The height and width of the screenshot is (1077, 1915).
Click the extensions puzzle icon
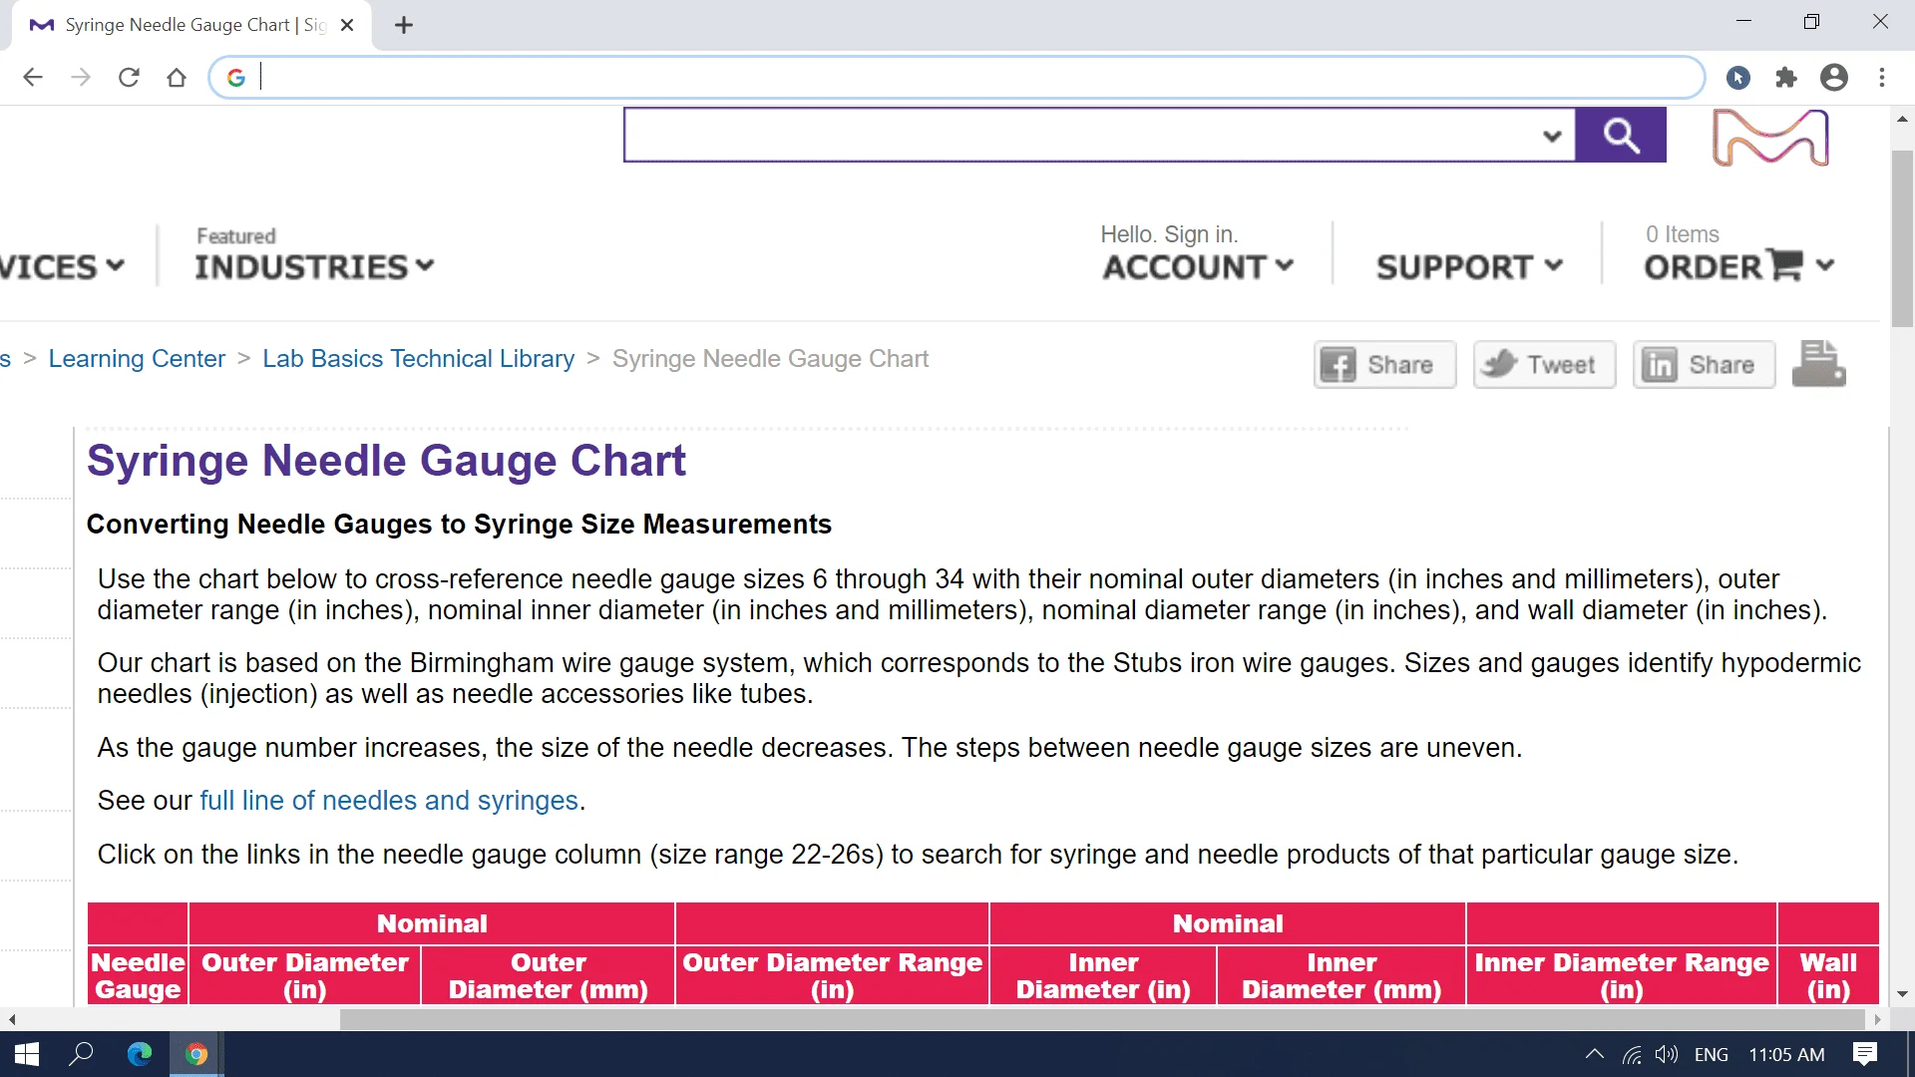click(x=1786, y=78)
